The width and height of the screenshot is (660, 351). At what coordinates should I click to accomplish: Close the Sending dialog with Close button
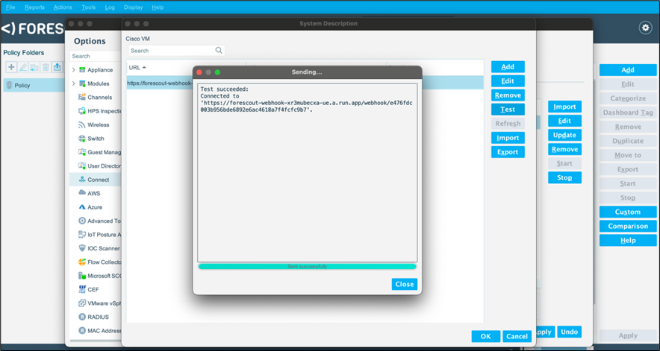tap(405, 284)
